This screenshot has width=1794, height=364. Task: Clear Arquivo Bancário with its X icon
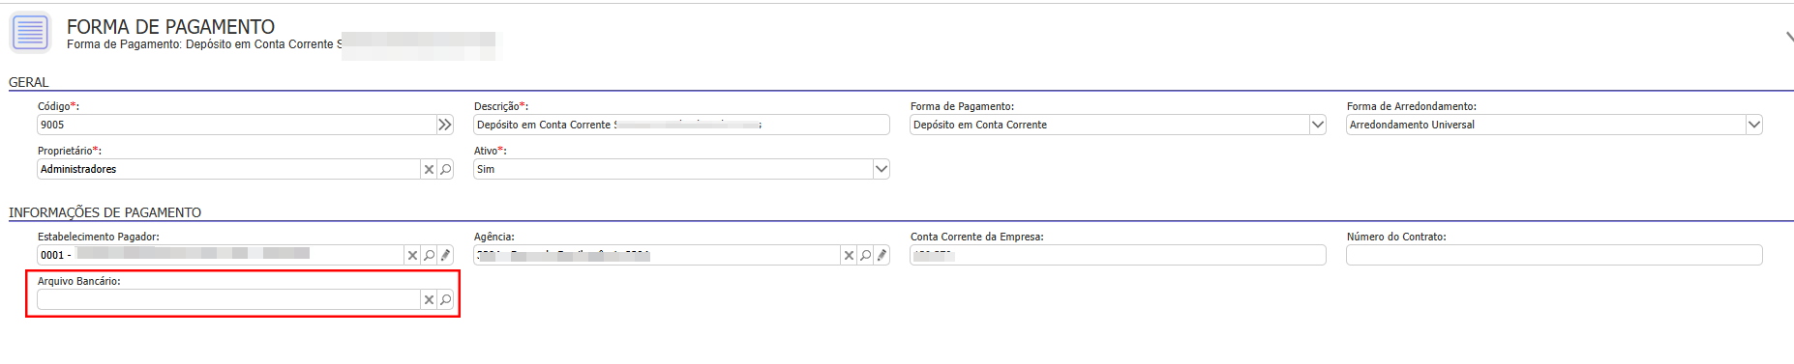429,299
